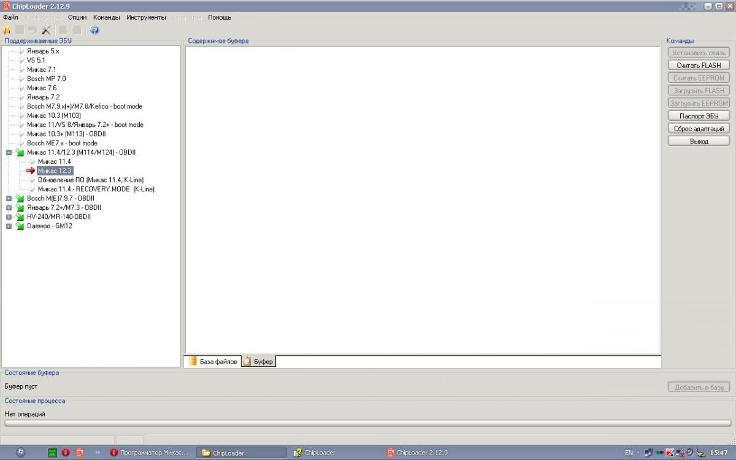The height and width of the screenshot is (460, 736).
Task: Click the Паспорт ЭБУ button
Action: pyautogui.click(x=699, y=116)
